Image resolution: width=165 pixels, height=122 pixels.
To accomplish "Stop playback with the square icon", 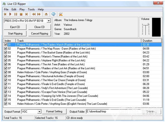I will point(21,14).
